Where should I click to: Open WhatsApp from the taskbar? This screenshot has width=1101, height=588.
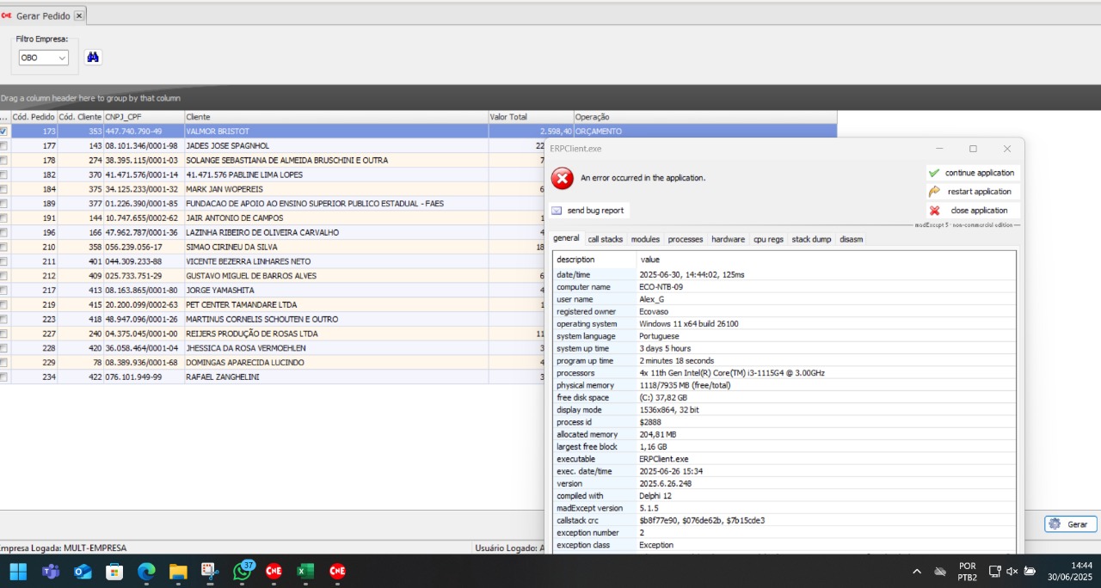click(x=243, y=572)
